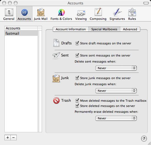This screenshot has width=151, height=145.
Task: Toggle Store sent messages on the server
Action: 77,55
